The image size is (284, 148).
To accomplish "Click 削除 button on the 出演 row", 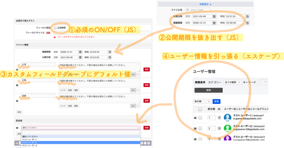I will point(146,69).
